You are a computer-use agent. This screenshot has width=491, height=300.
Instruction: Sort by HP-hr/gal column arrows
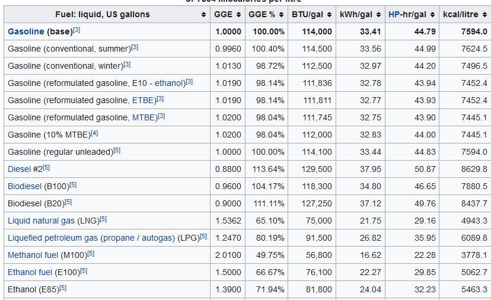click(432, 14)
